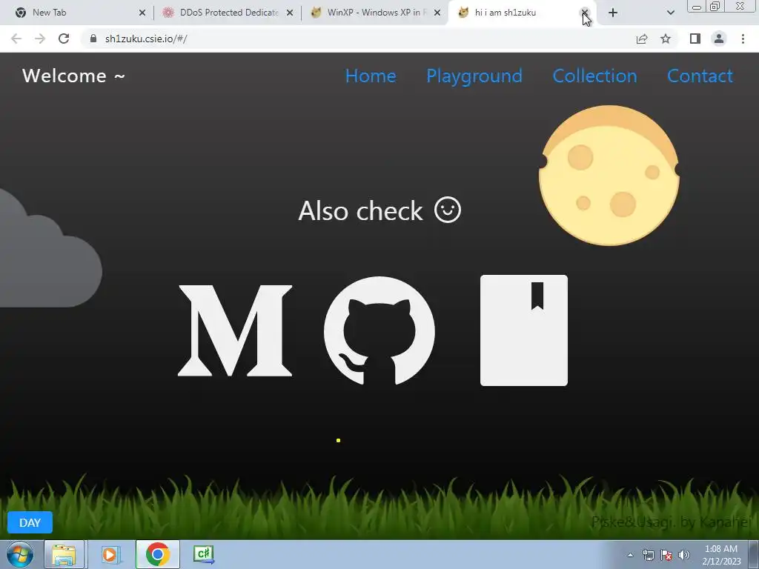Open a new tab with plus button
759x569 pixels.
[613, 13]
